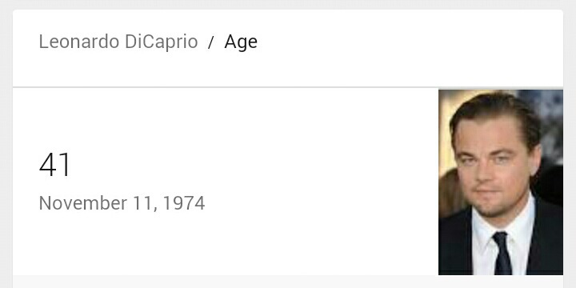Click the Age breadcrumb label
Image resolution: width=576 pixels, height=288 pixels.
(x=241, y=43)
